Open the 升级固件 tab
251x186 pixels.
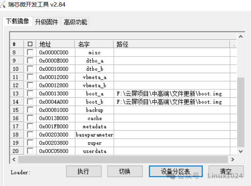click(46, 22)
